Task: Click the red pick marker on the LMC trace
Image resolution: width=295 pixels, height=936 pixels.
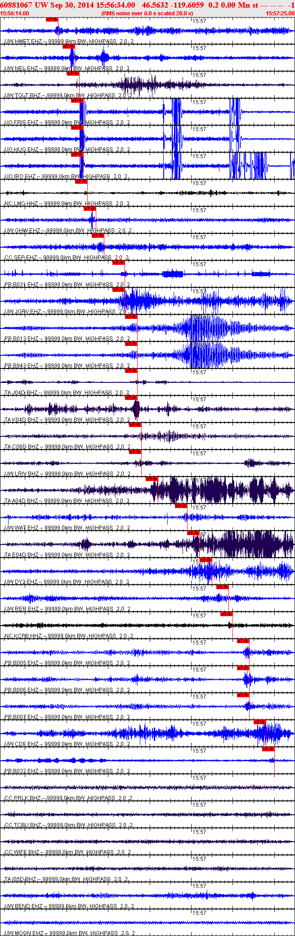Action: 81,182
